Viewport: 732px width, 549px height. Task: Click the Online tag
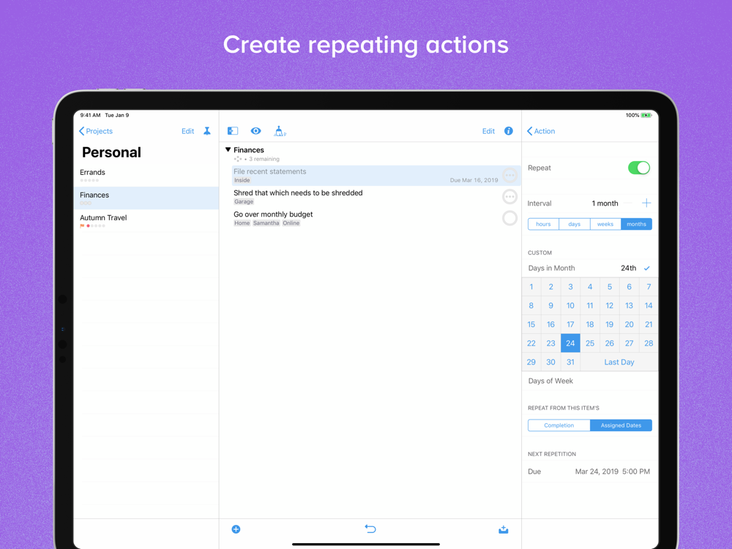pyautogui.click(x=291, y=223)
